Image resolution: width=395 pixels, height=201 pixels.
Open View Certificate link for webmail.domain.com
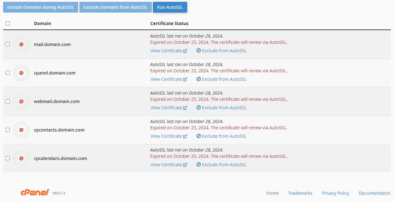click(169, 108)
